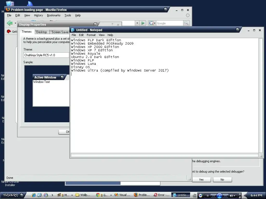Expand the hidden system tray icons arrow
This screenshot has width=266, height=199.
tap(245, 195)
